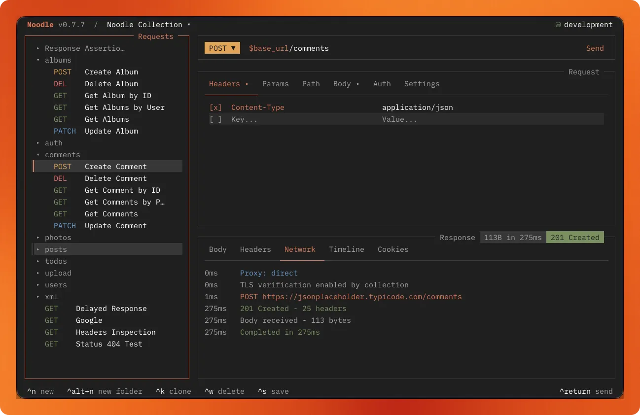Viewport: 640px width, 415px height.
Task: Switch to the Auth tab
Action: click(382, 84)
